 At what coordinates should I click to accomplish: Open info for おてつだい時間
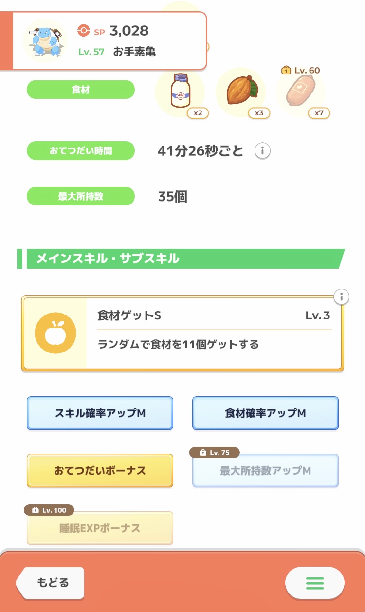pos(262,151)
